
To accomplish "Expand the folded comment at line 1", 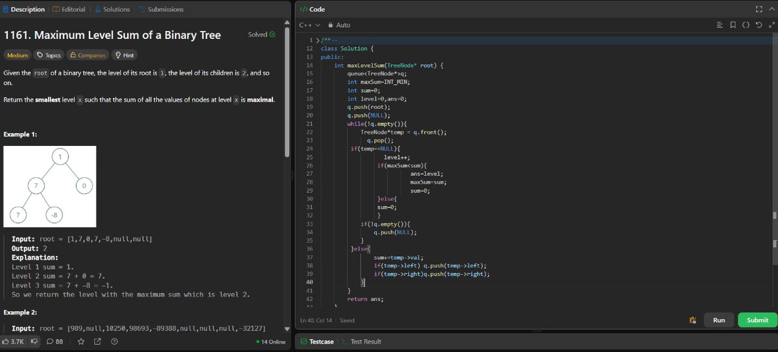I will pyautogui.click(x=316, y=40).
